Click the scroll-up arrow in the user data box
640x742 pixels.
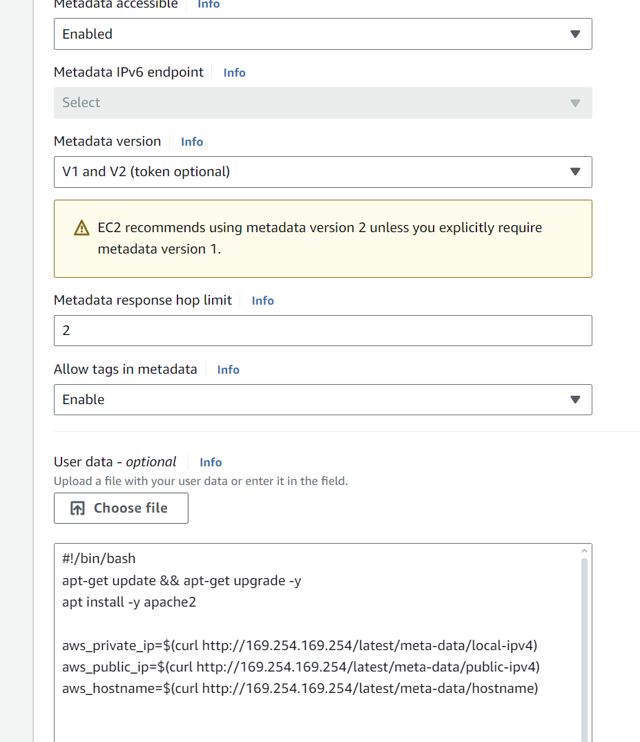click(584, 551)
